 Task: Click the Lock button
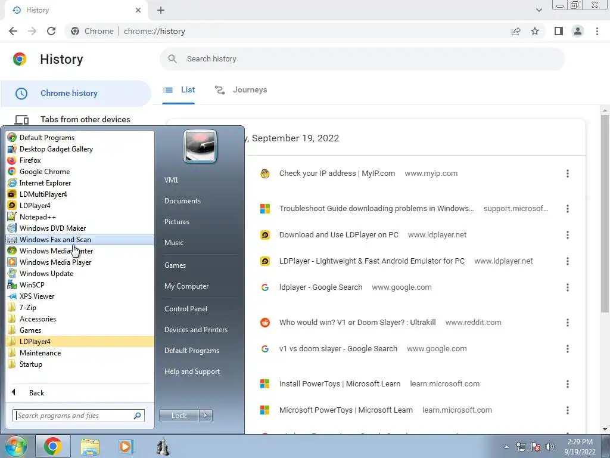point(179,416)
